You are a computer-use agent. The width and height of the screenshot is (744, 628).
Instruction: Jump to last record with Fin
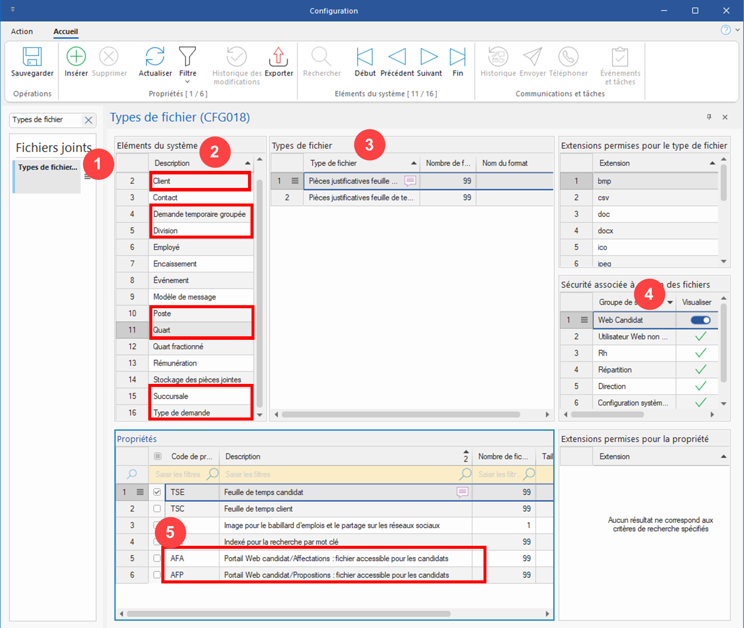pos(457,57)
